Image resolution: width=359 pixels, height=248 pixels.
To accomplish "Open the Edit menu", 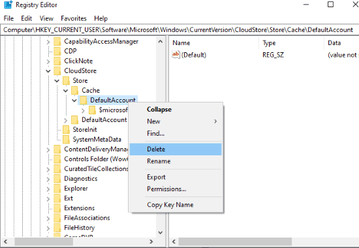I will tap(26, 18).
